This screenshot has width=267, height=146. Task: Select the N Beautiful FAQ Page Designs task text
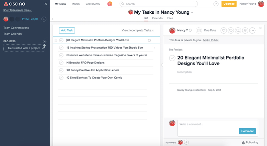(x=86, y=63)
